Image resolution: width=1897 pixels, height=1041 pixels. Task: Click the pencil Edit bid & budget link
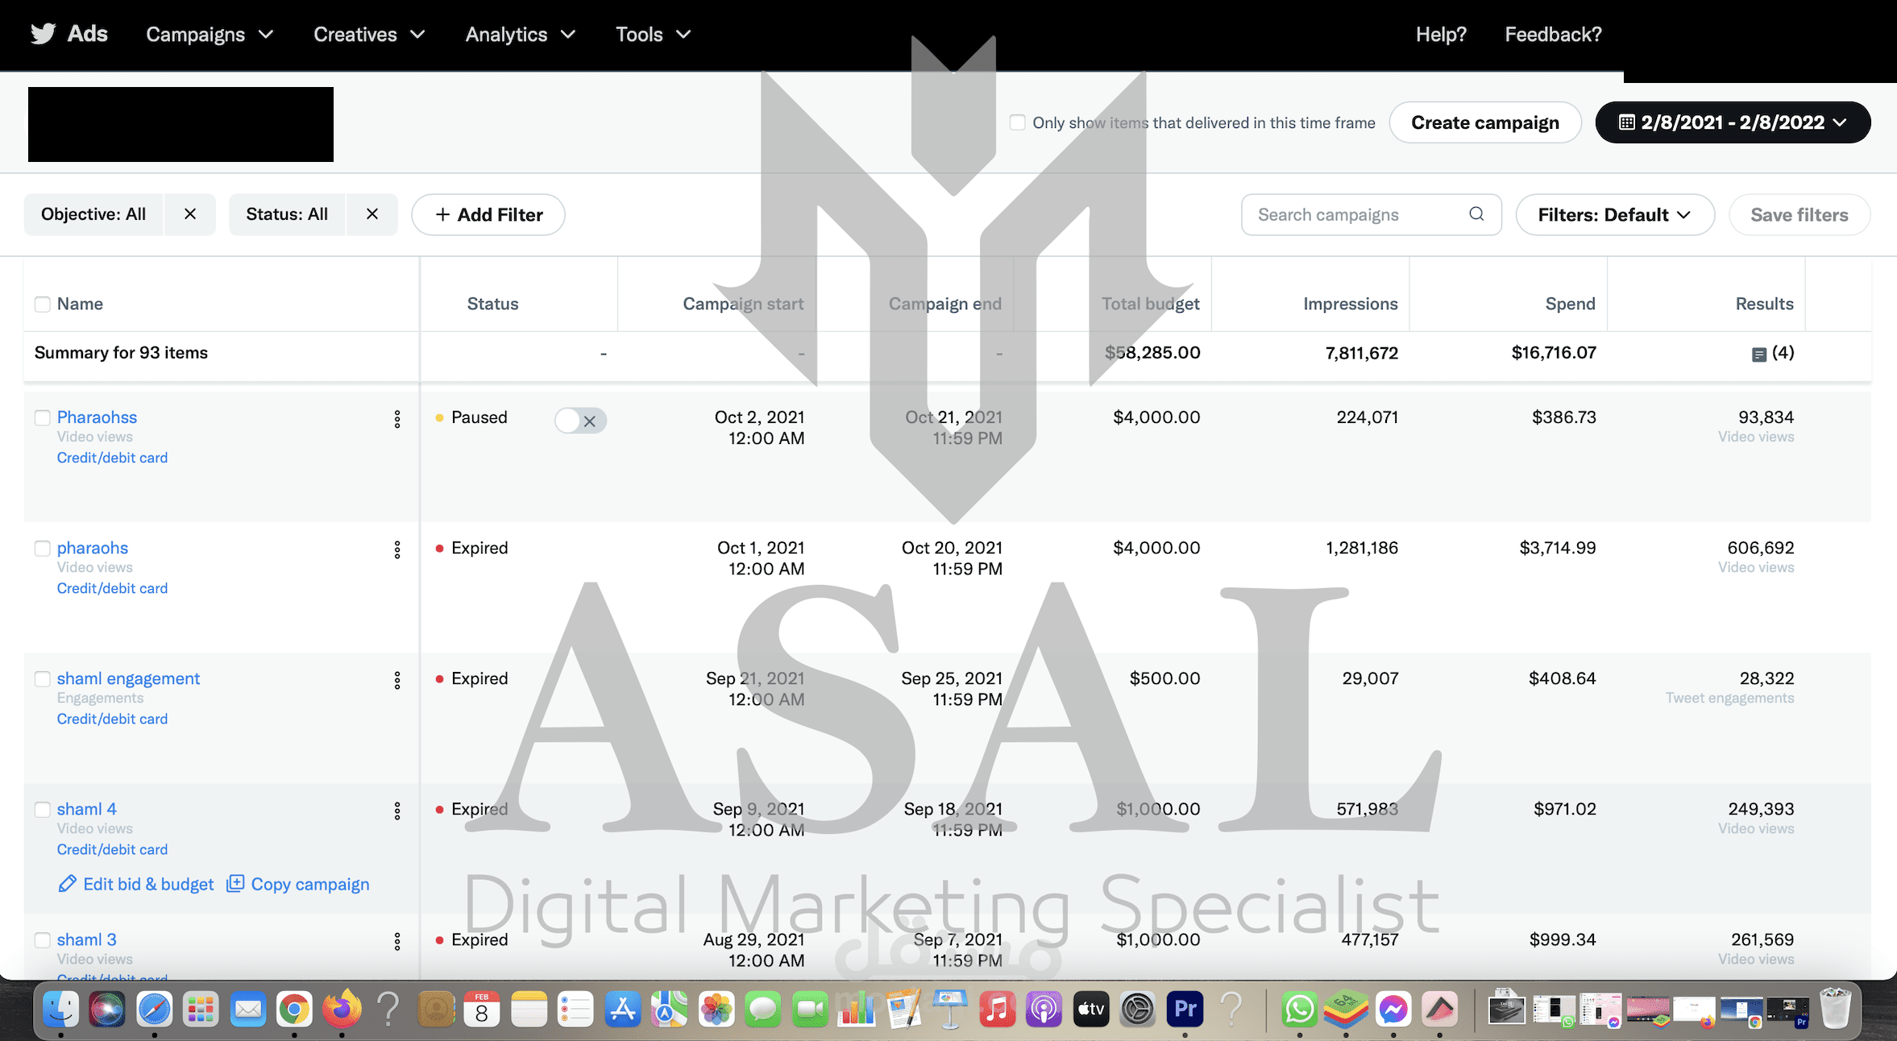[x=136, y=884]
